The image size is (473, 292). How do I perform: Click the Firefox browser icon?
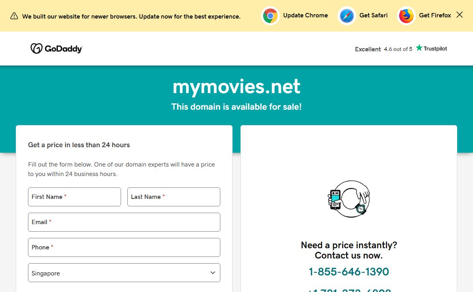click(x=406, y=16)
